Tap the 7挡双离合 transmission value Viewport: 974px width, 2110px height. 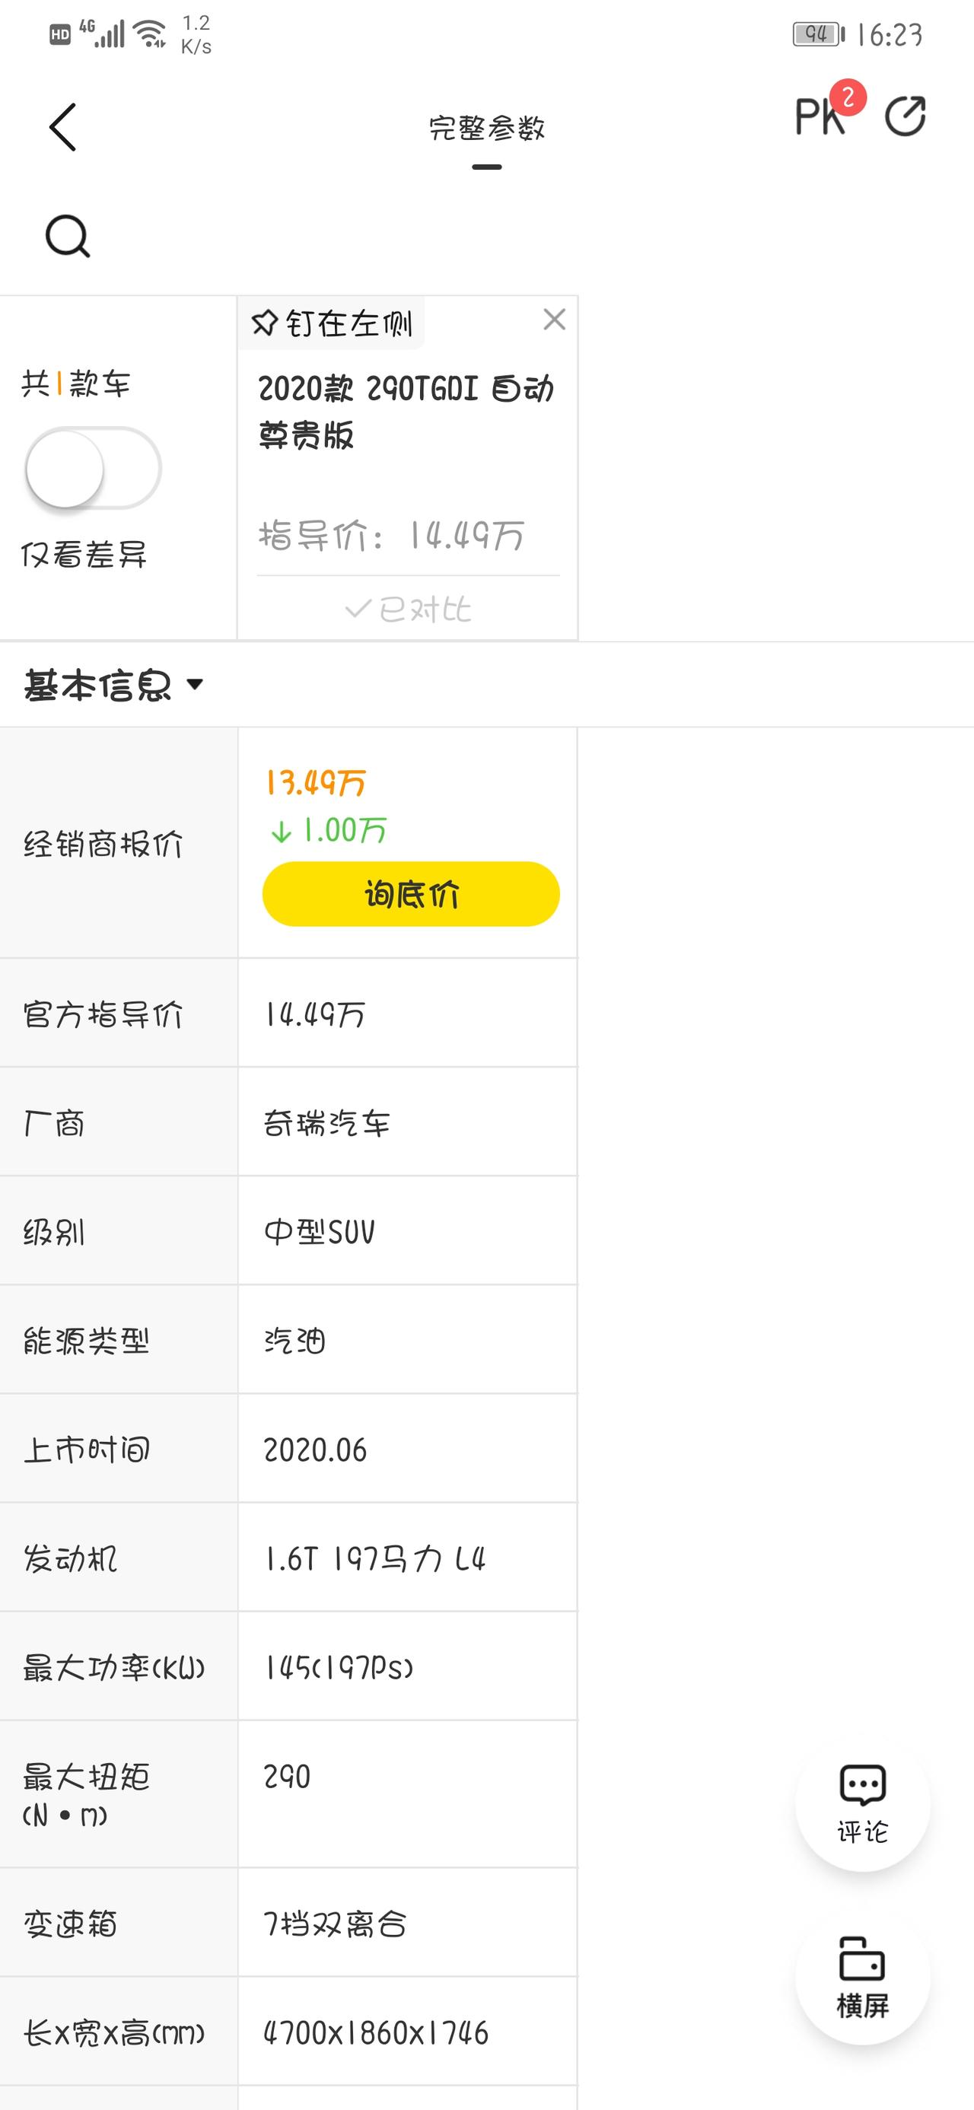point(334,1922)
